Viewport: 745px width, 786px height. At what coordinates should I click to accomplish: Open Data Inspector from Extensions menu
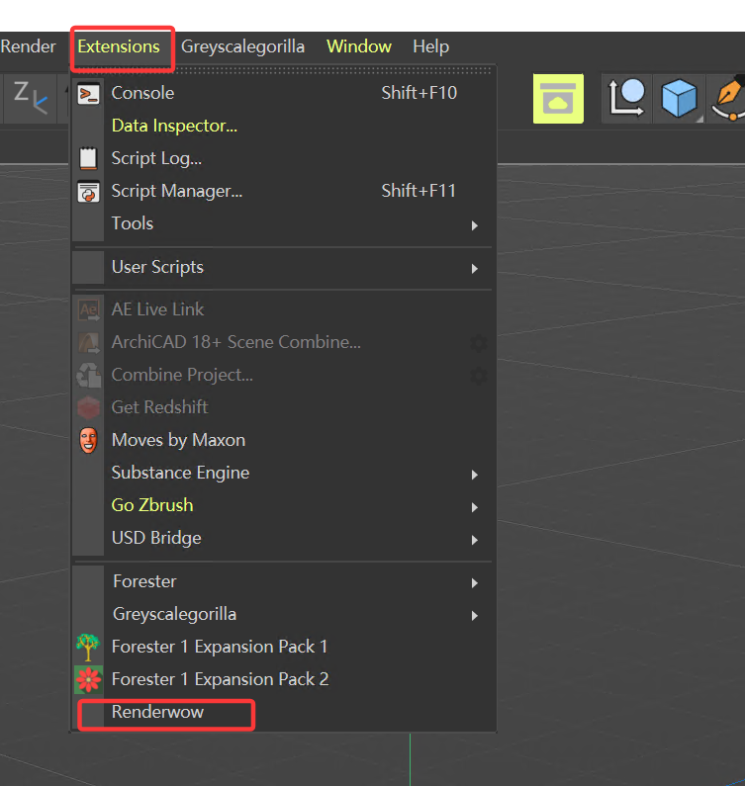284,126
